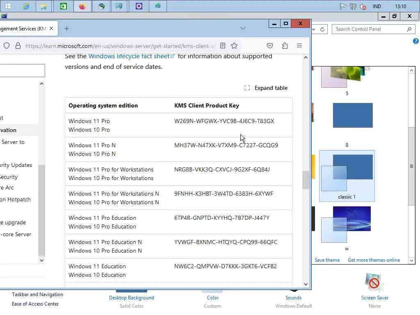
Task: Click Expand table button
Action: (266, 88)
